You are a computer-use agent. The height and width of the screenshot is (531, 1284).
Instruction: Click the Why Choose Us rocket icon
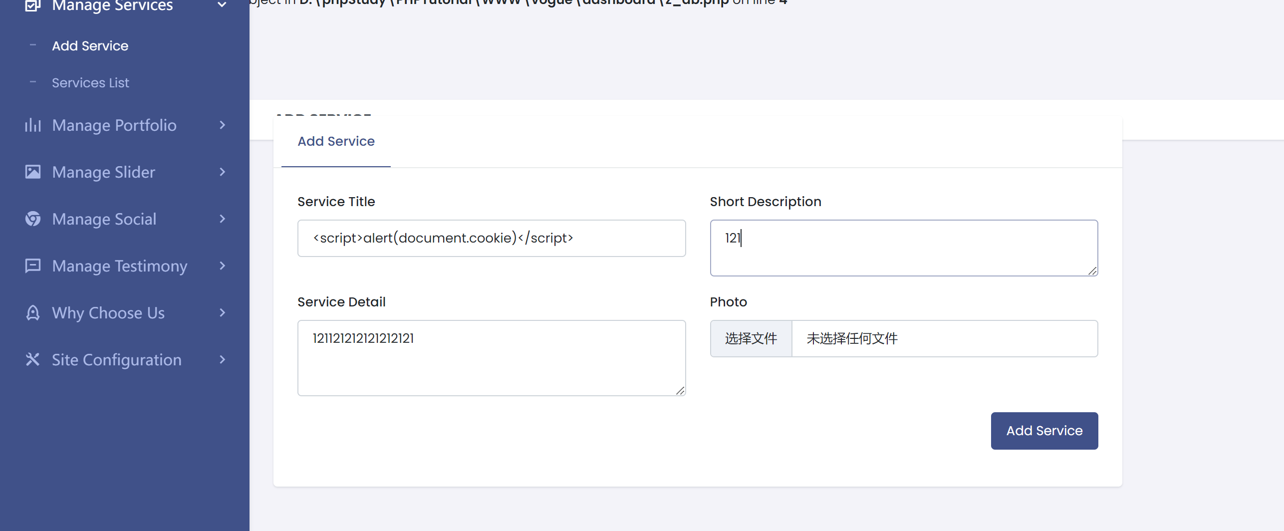32,312
